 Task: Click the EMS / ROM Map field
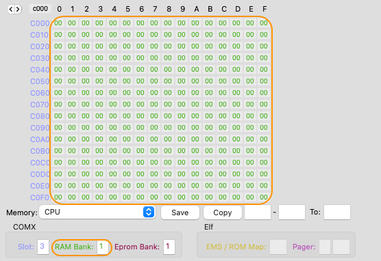pyautogui.click(x=278, y=247)
